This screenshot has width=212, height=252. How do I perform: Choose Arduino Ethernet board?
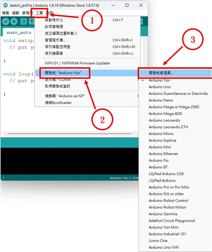[x=175, y=154]
